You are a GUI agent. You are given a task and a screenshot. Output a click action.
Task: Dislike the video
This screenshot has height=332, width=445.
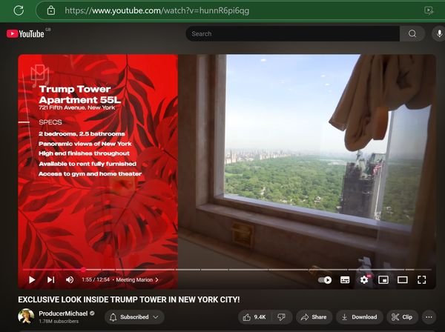[282, 317]
